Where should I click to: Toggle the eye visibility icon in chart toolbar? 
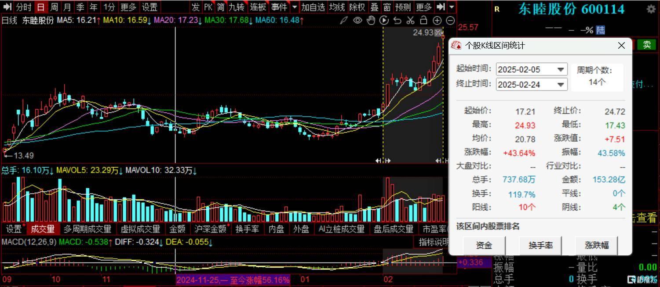[357, 20]
